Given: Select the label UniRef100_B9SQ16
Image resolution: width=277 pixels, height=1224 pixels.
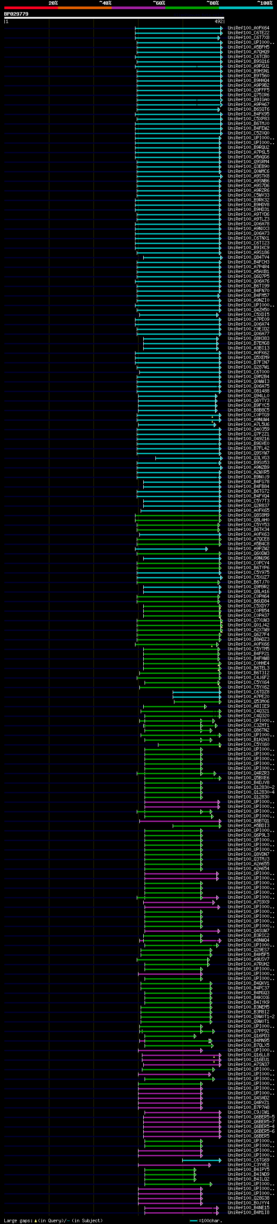Looking at the screenshot, I should tap(248, 61).
